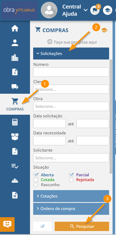This screenshot has height=235, width=116.
Task: Open the buildings icon in the sidebar
Action: tap(15, 58)
